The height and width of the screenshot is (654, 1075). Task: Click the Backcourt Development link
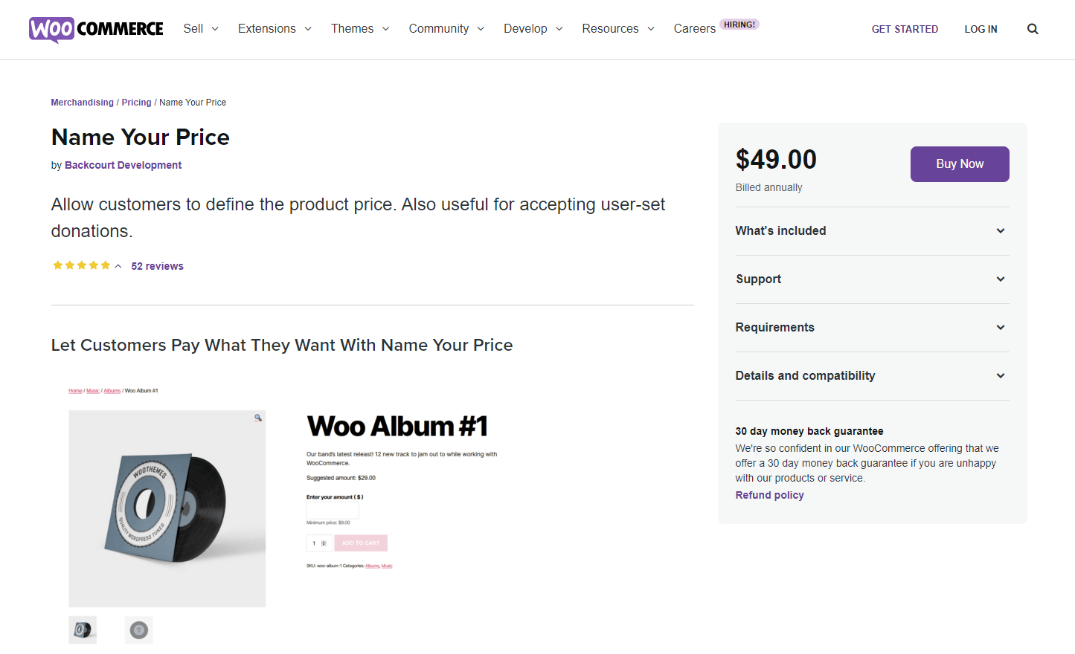coord(123,165)
